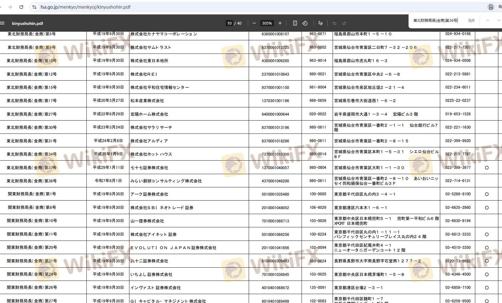Click company name アーク証券株式会社
This screenshot has height=303, width=502.
point(149,194)
